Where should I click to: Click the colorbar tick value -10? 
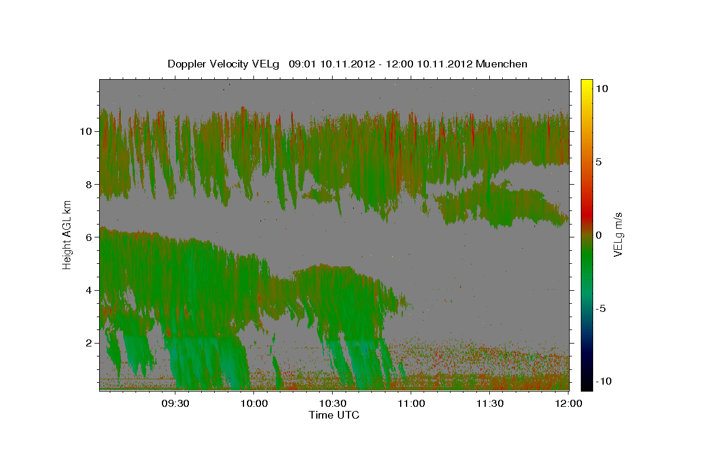604,382
